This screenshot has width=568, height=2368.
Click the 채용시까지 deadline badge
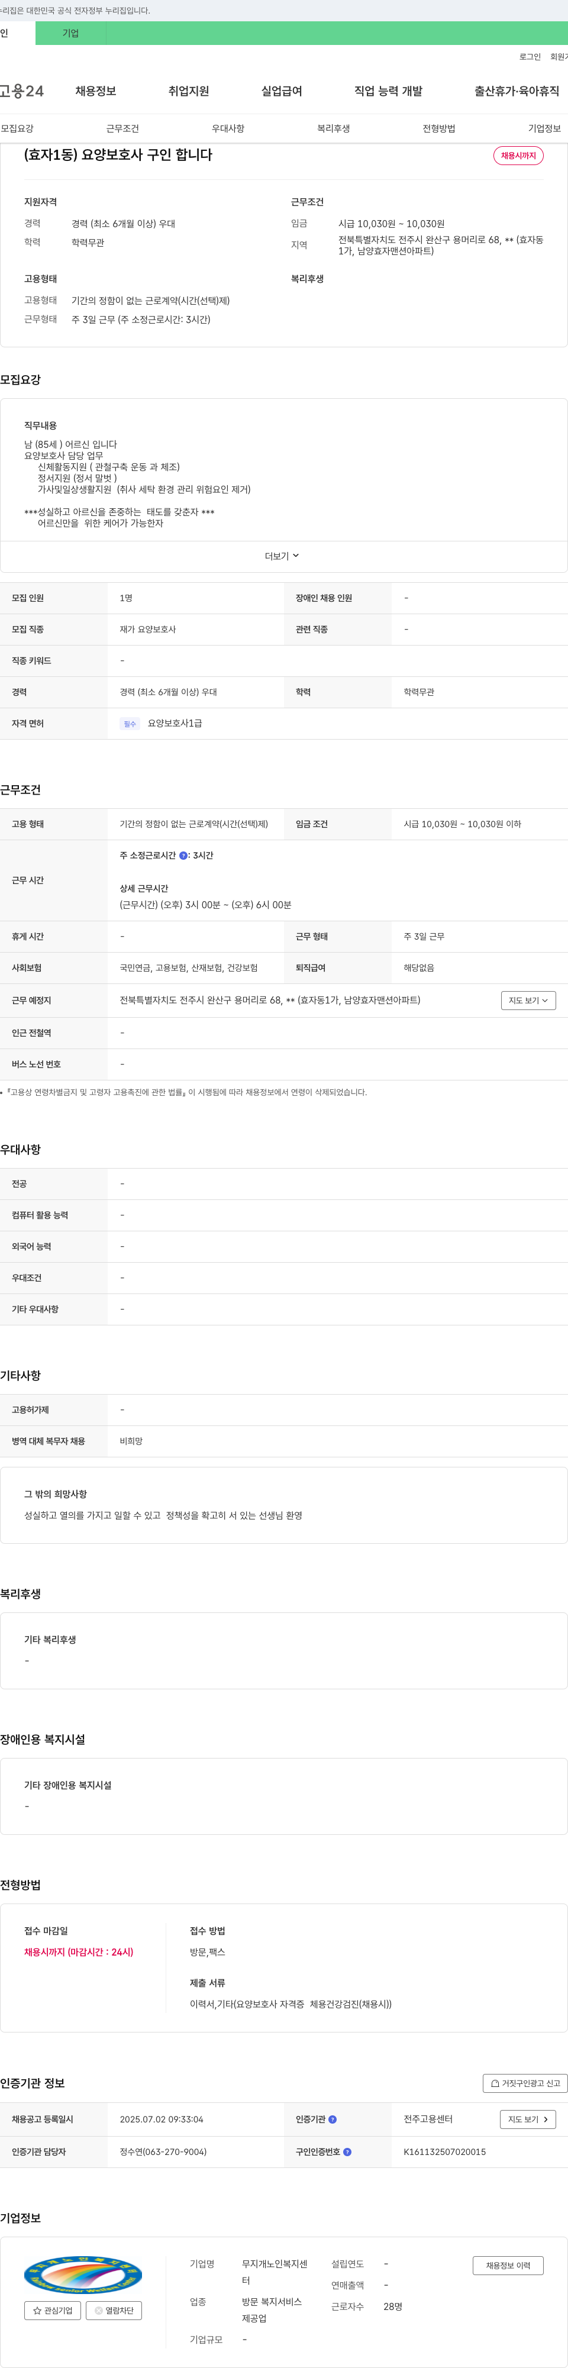click(x=518, y=156)
